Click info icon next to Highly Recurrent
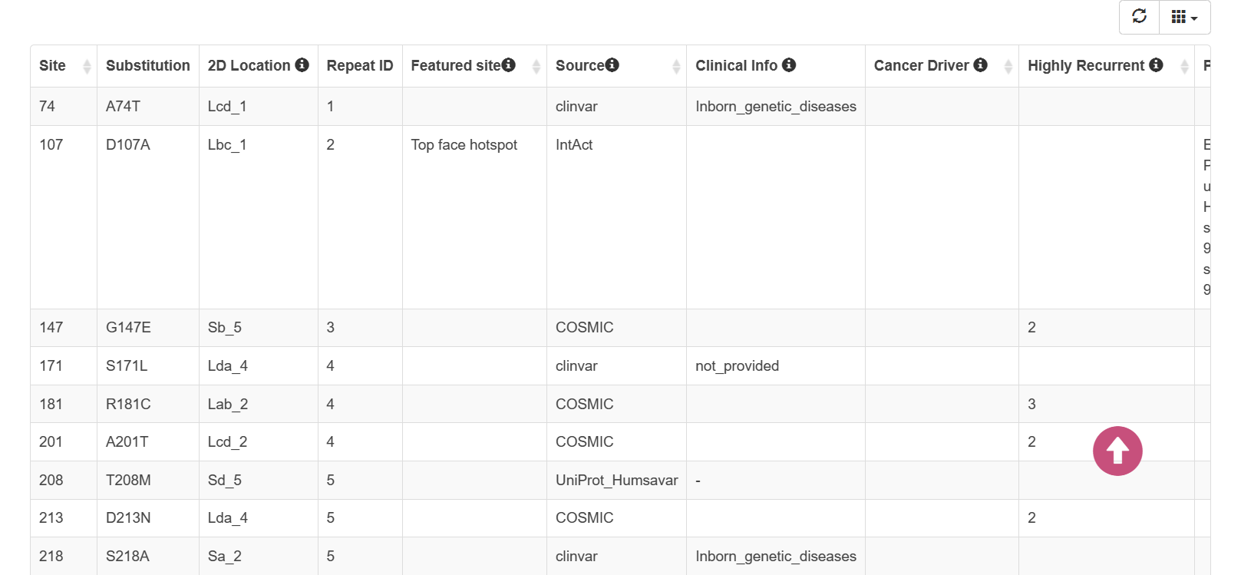This screenshot has height=575, width=1241. tap(1156, 64)
